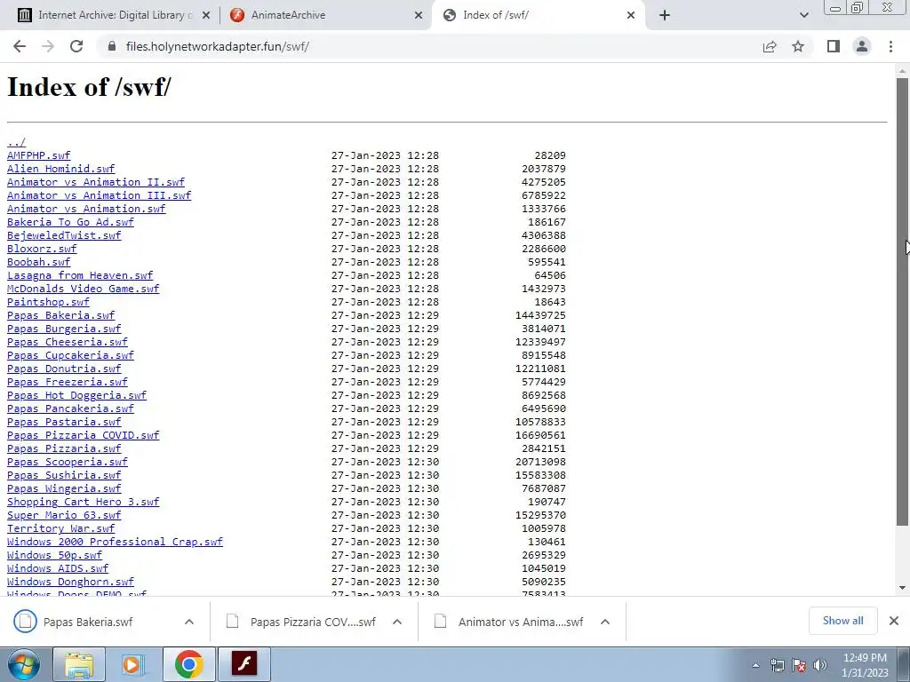Open the browser side panel
910x682 pixels.
[834, 46]
